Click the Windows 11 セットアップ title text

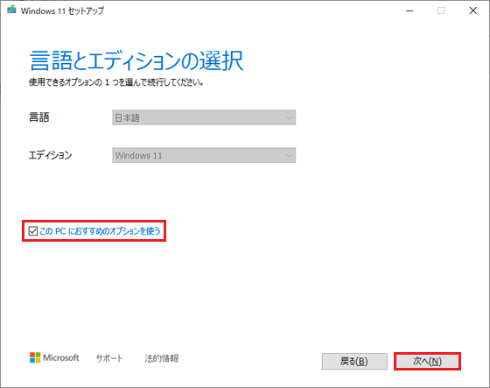click(62, 11)
